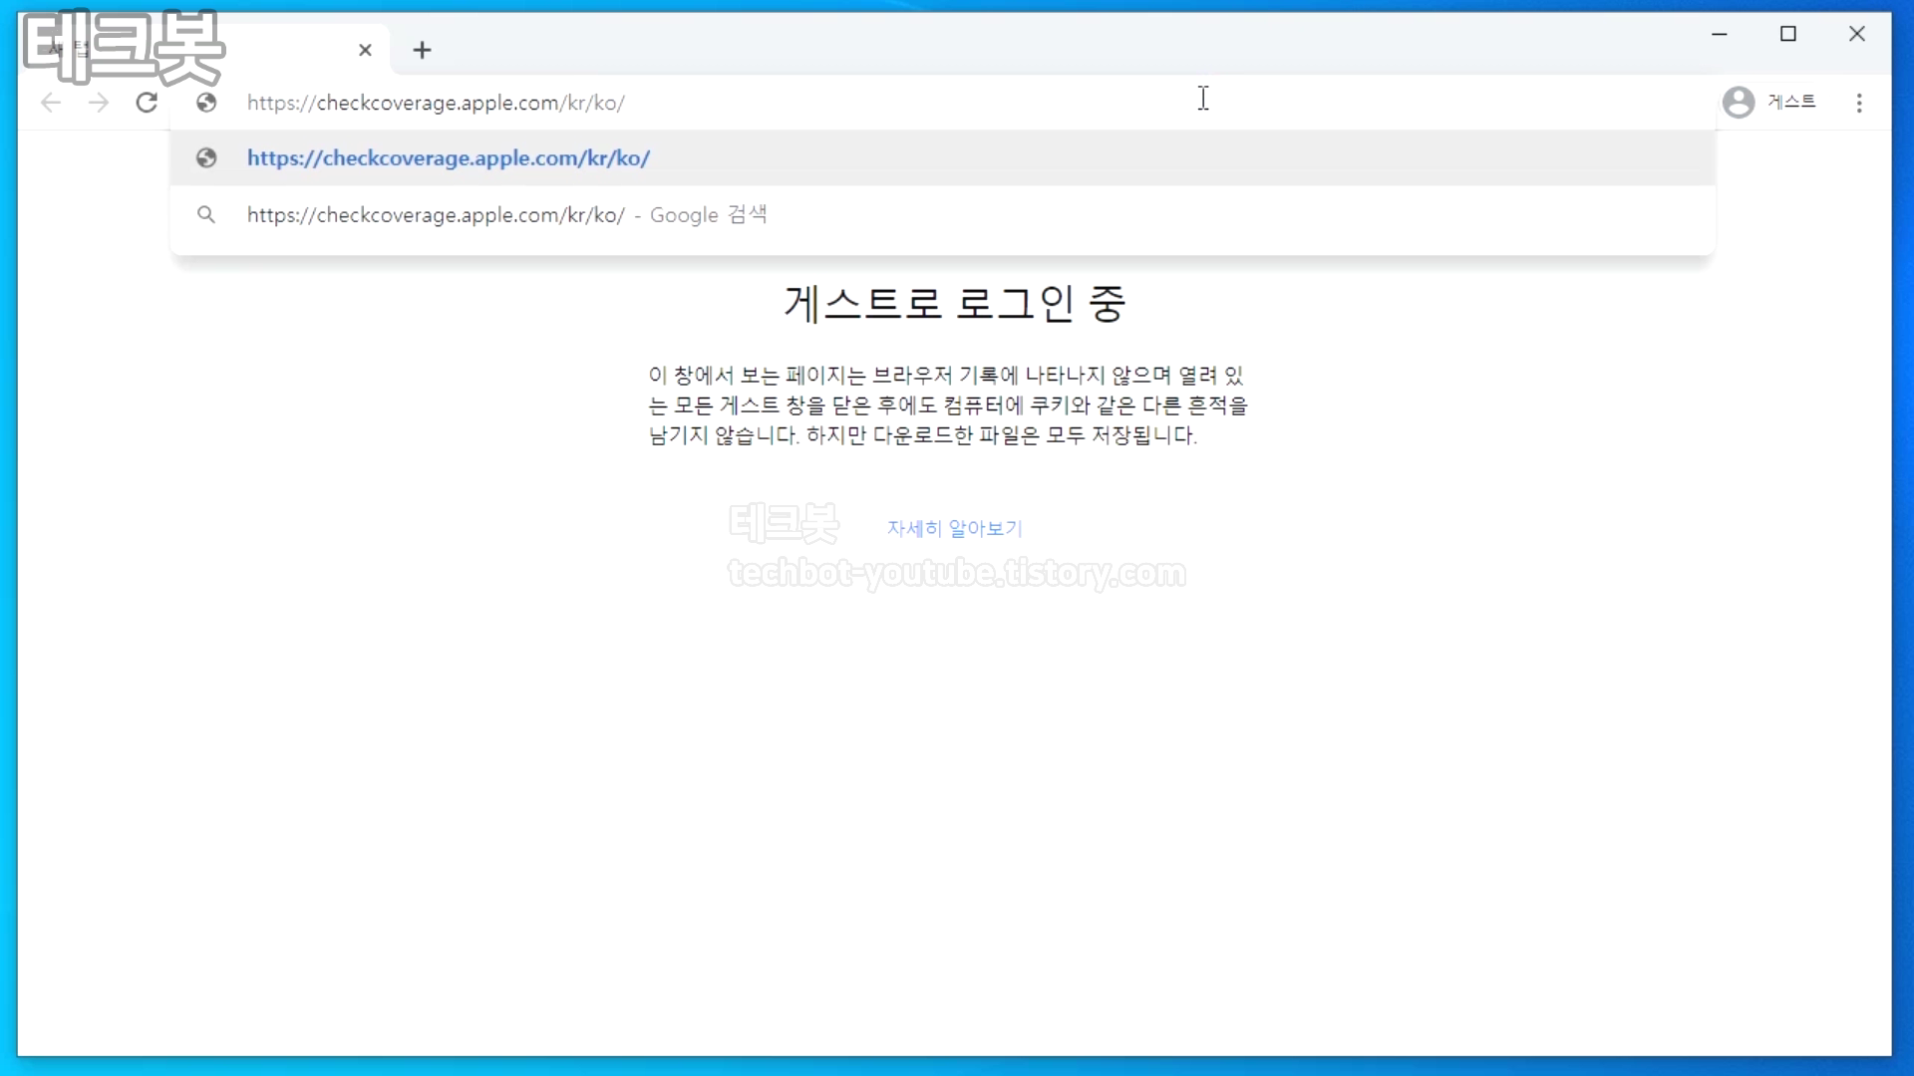Click globe icon in first suggestion row
Viewport: 1914px width, 1076px height.
(206, 157)
